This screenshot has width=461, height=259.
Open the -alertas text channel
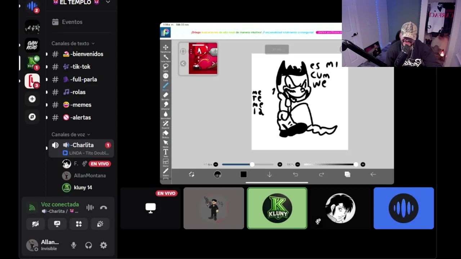pyautogui.click(x=82, y=117)
